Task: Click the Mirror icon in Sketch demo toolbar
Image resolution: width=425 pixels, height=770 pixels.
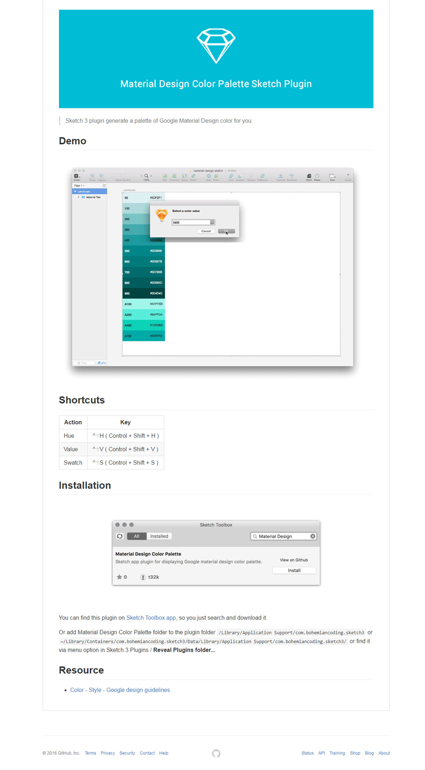Action: click(309, 177)
